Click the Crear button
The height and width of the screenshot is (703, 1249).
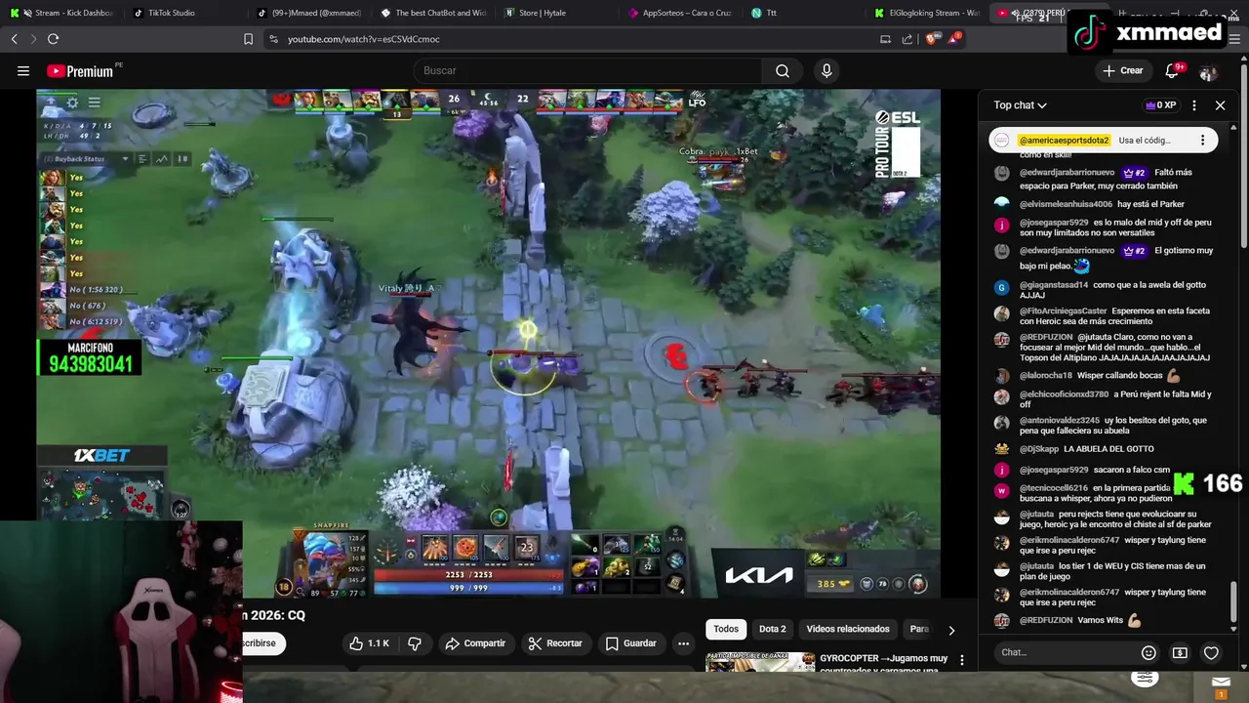(x=1122, y=70)
